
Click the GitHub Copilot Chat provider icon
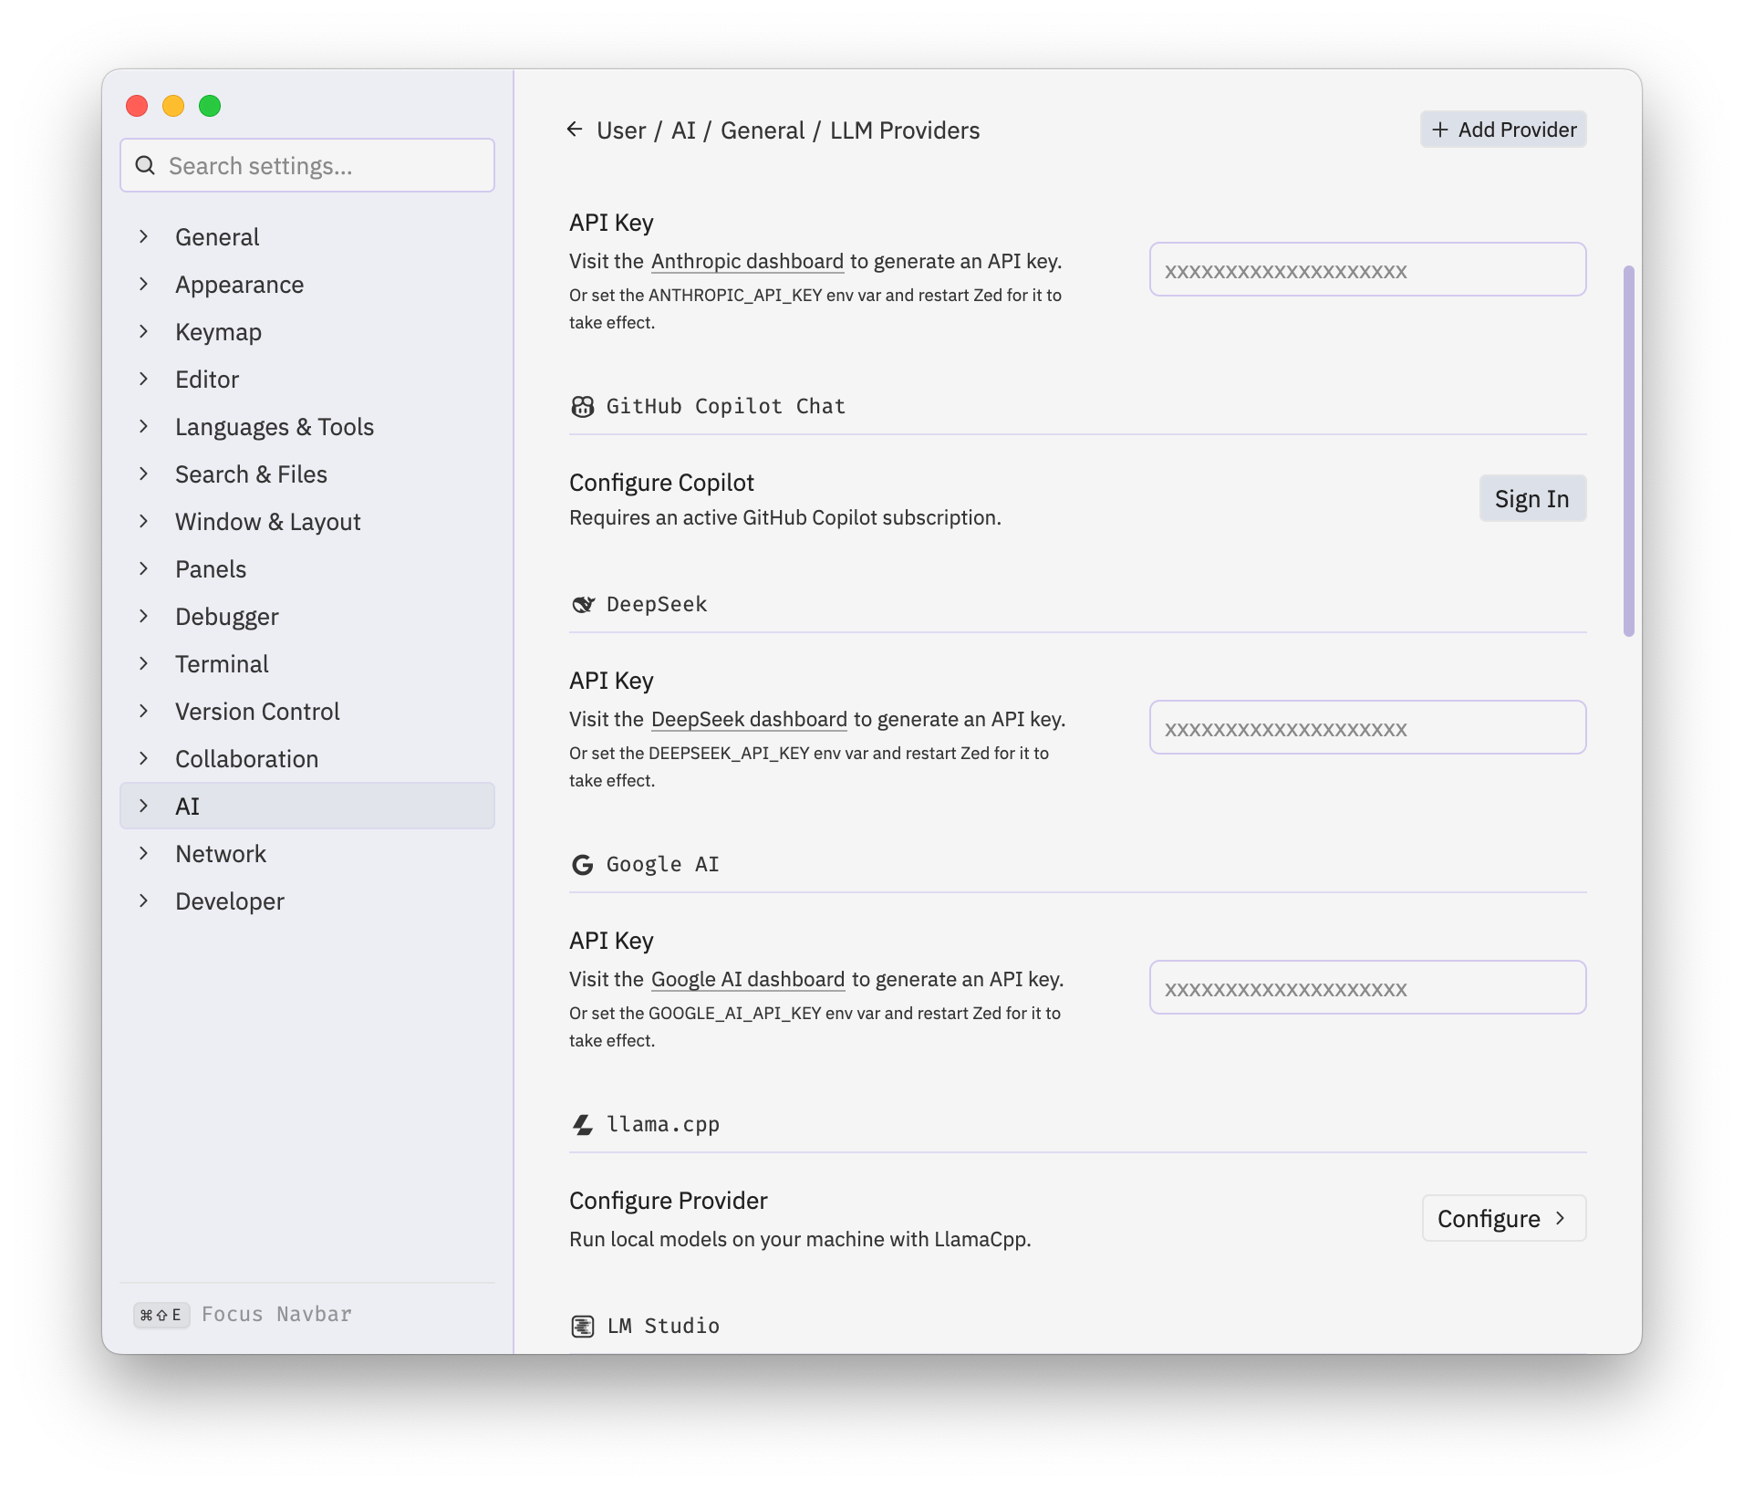582,407
